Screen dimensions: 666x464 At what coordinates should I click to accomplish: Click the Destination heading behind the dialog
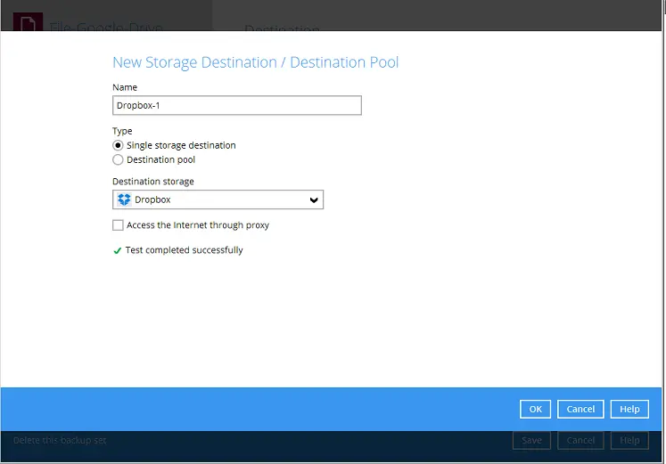281,28
